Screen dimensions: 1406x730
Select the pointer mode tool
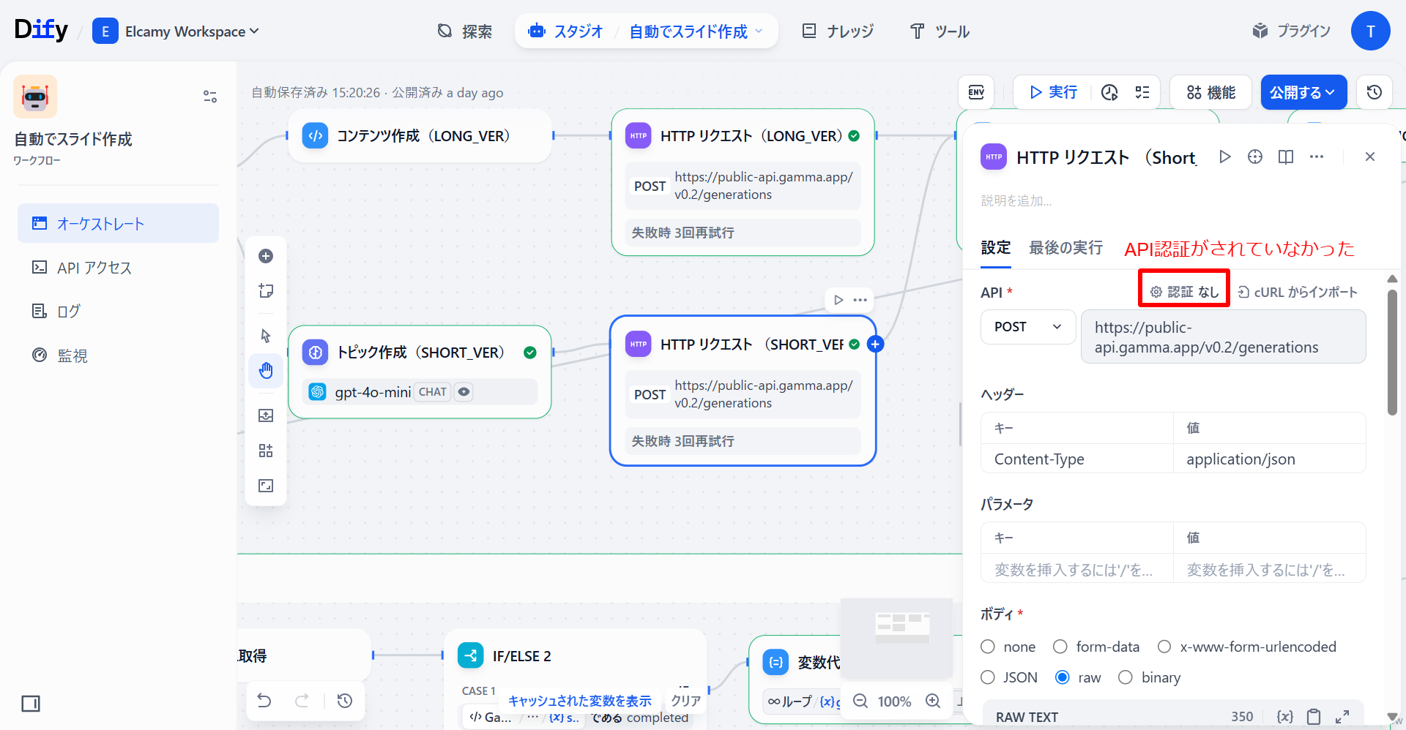click(266, 336)
